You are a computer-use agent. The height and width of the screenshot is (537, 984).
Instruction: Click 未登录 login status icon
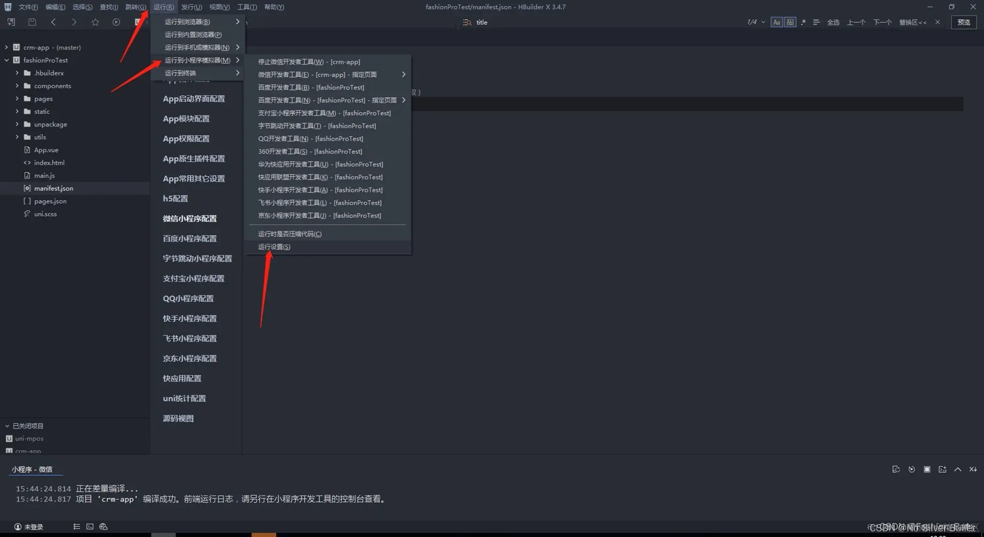29,527
